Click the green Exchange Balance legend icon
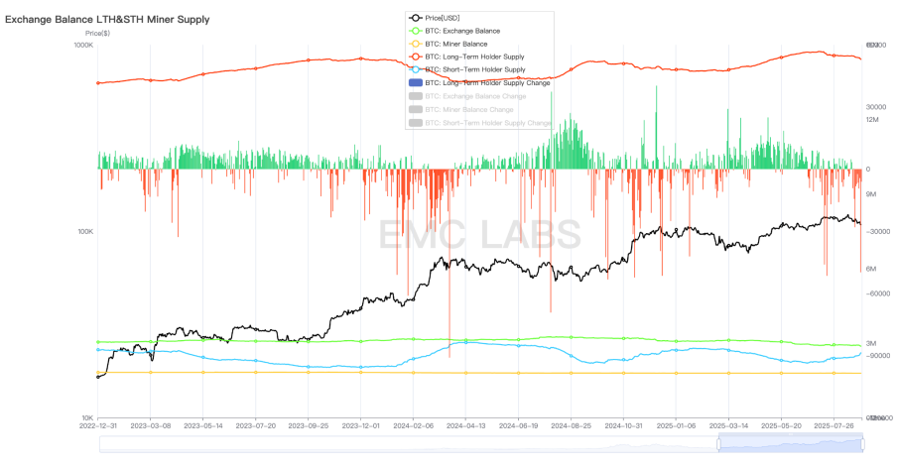The image size is (897, 466). click(x=415, y=31)
